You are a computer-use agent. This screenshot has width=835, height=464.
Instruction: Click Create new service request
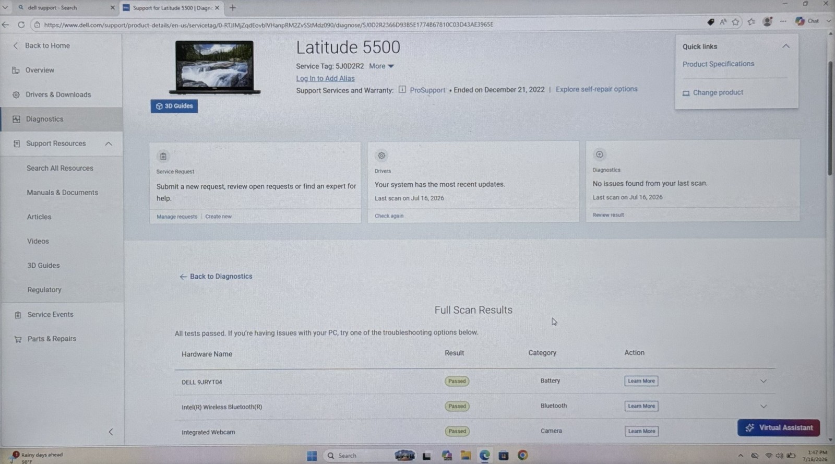[218, 217]
